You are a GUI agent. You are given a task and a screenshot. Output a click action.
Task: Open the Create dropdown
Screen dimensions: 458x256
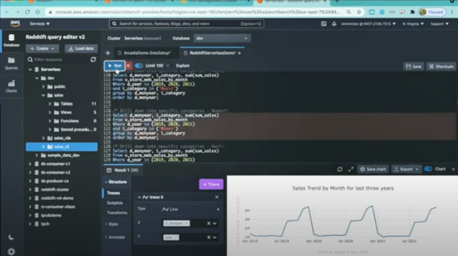[42, 48]
